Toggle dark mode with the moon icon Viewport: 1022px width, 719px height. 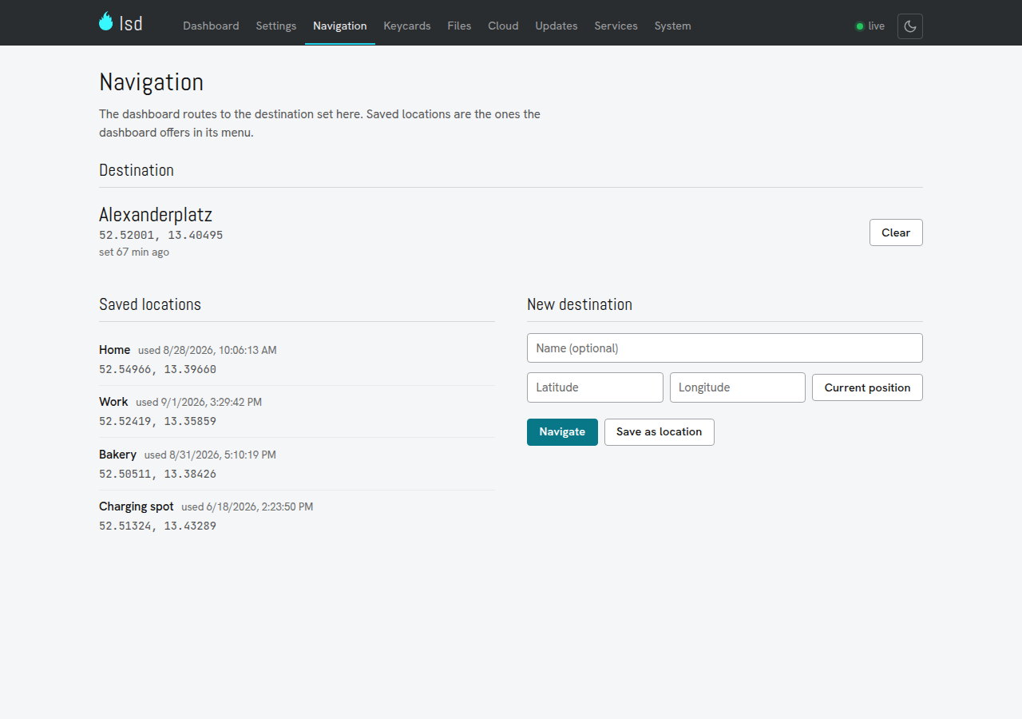910,26
